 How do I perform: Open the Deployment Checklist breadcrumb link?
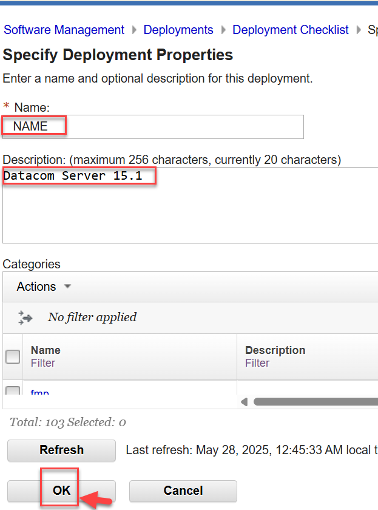[291, 30]
